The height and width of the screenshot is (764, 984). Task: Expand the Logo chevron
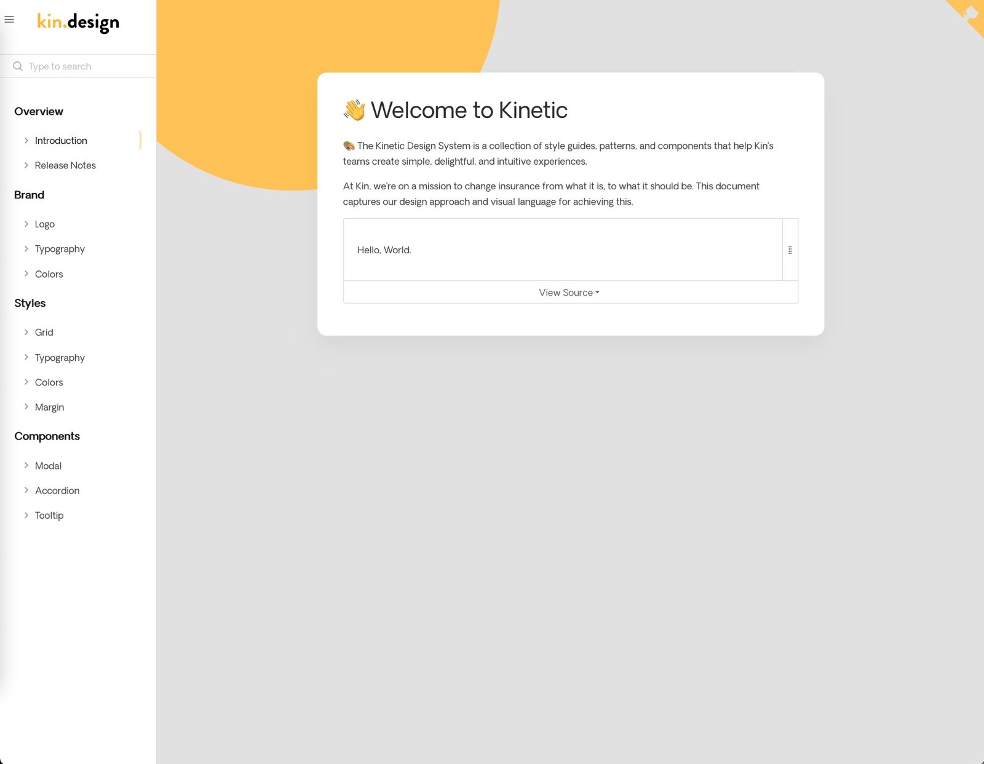[26, 224]
